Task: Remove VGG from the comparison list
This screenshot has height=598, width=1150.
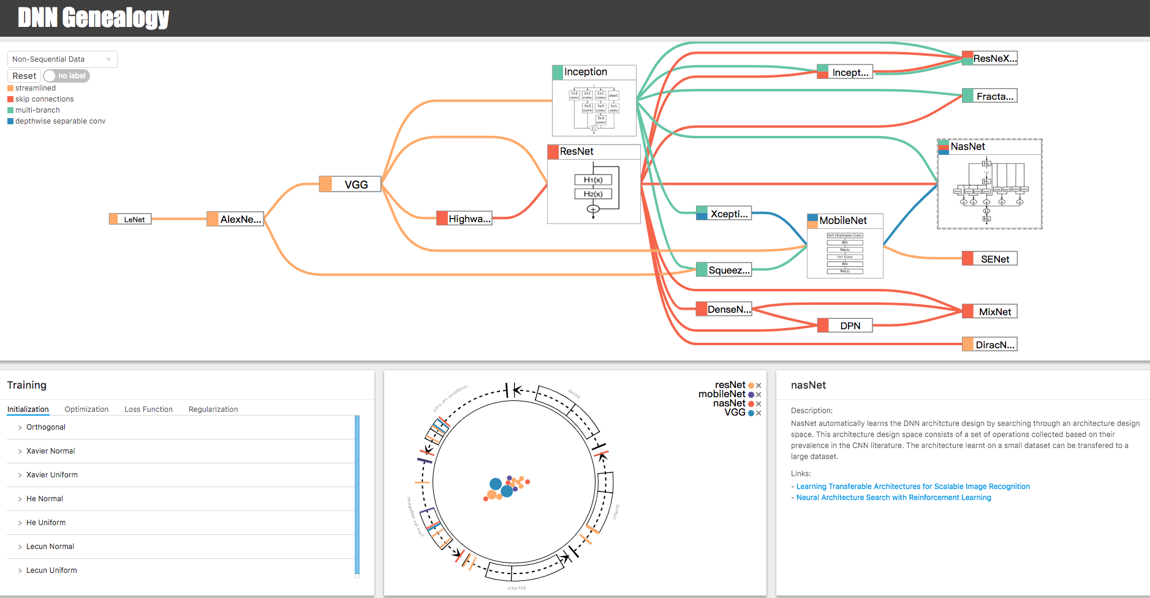Action: [x=758, y=413]
